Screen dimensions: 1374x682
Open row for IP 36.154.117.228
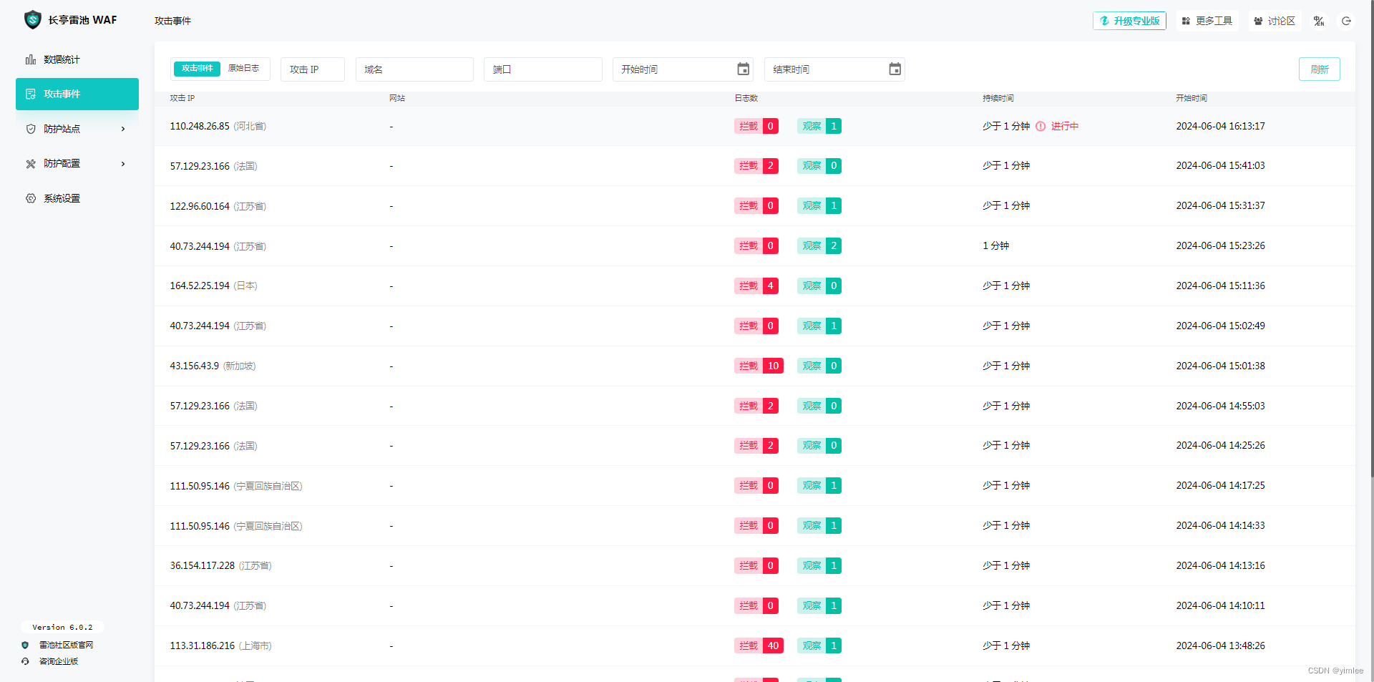tap(755, 565)
